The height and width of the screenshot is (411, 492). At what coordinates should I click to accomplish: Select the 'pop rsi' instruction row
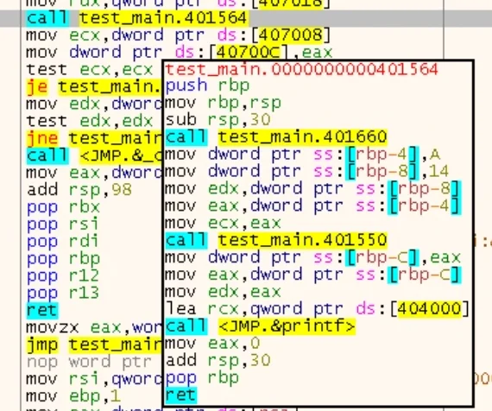tap(62, 224)
